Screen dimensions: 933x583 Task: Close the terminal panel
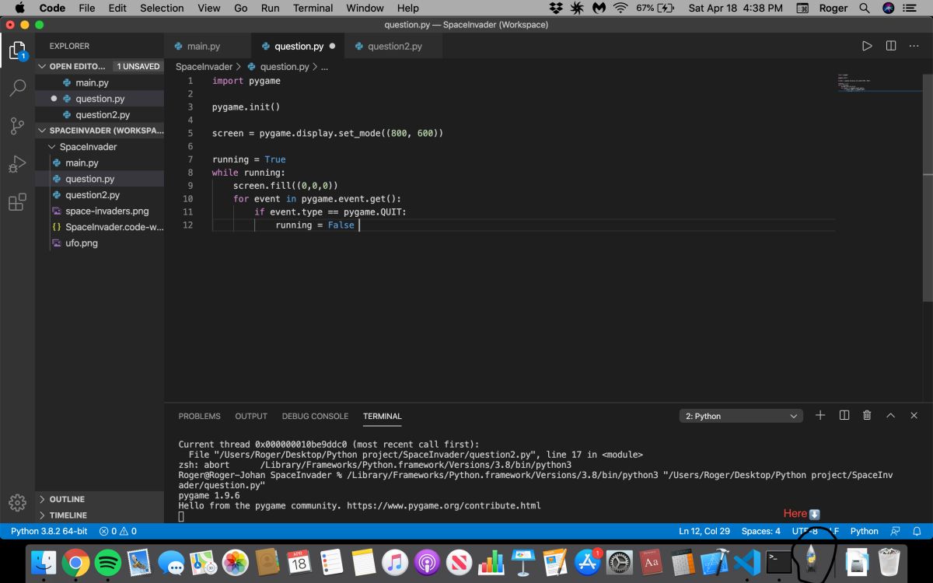point(914,415)
